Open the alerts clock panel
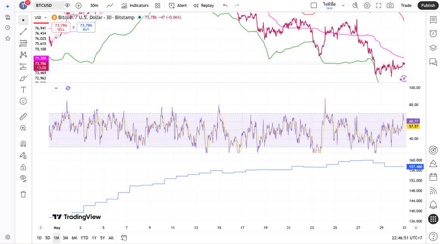440x244 pixels. click(433, 33)
